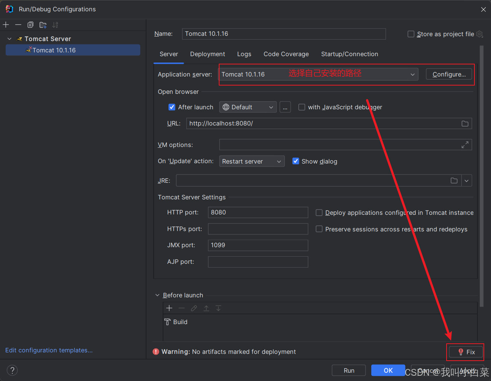Image resolution: width=491 pixels, height=381 pixels.
Task: Add a Before launch task
Action: (x=169, y=308)
